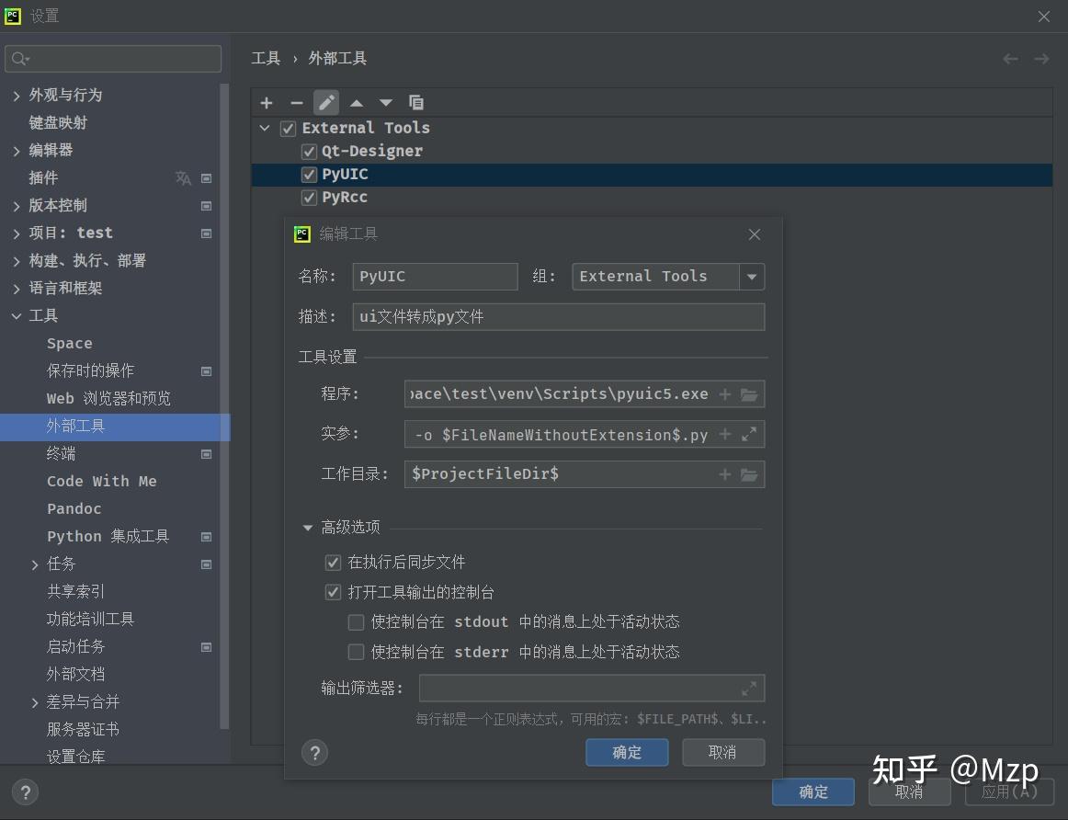Click the 输出筛选器 input field
Image resolution: width=1068 pixels, height=820 pixels.
coord(588,688)
